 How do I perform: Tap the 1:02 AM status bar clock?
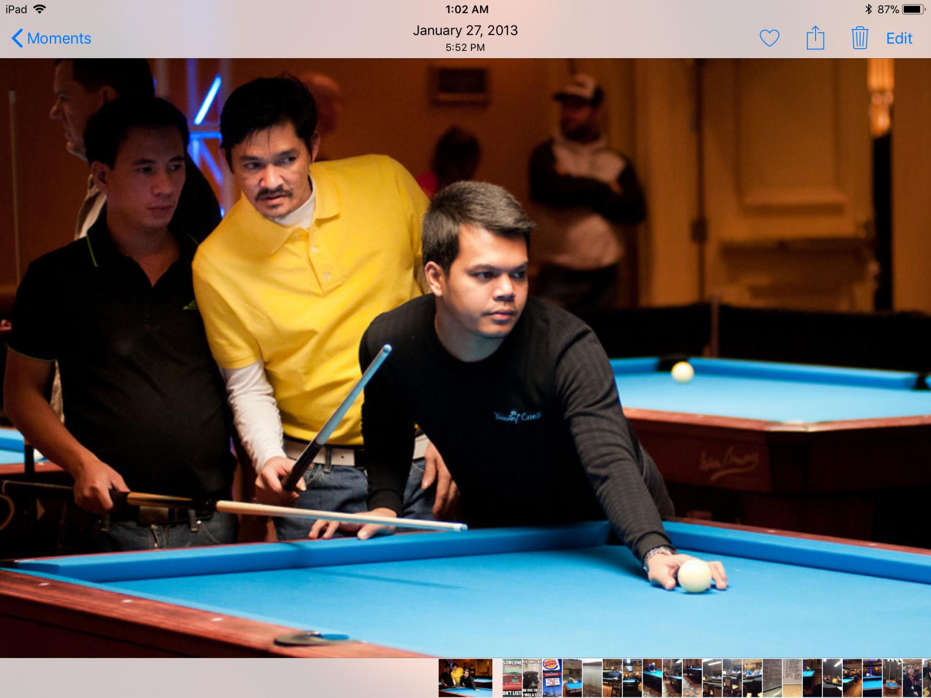pos(467,9)
